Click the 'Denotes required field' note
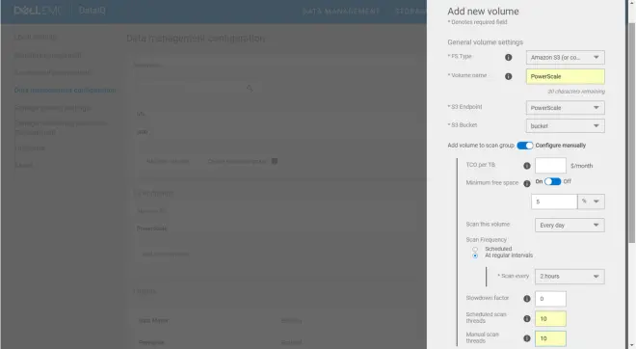 point(477,22)
